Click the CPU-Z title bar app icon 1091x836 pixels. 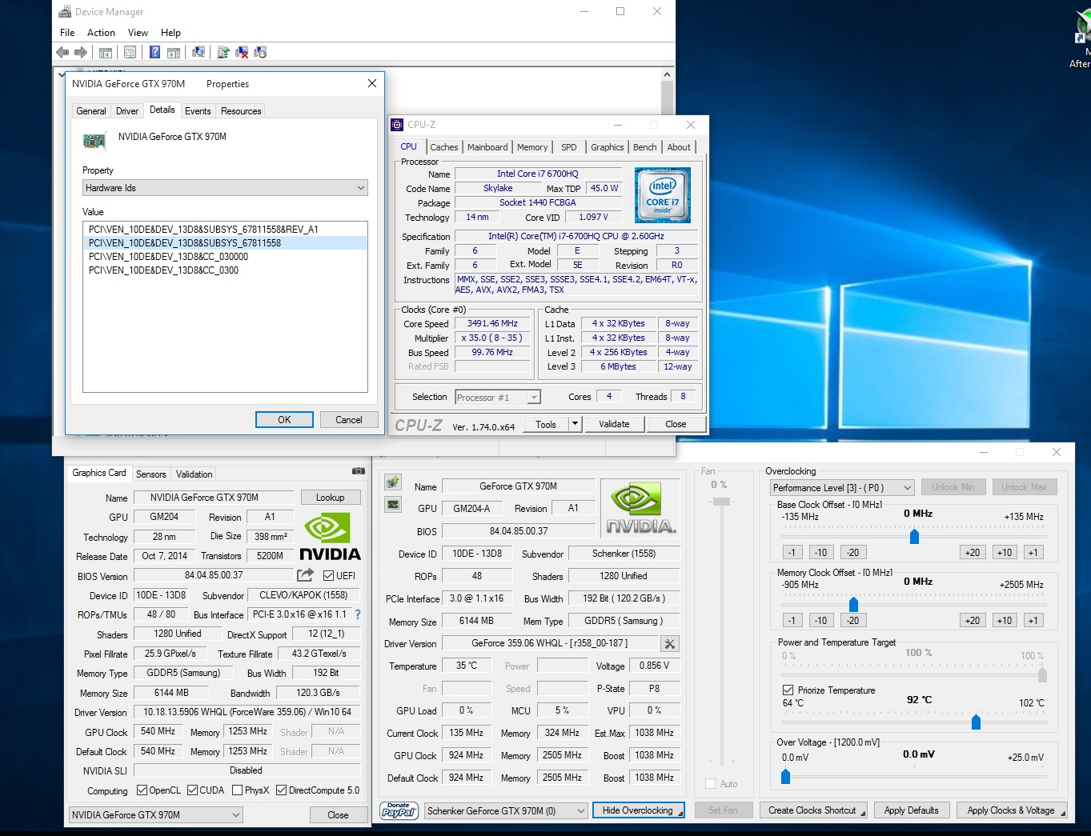[x=397, y=125]
